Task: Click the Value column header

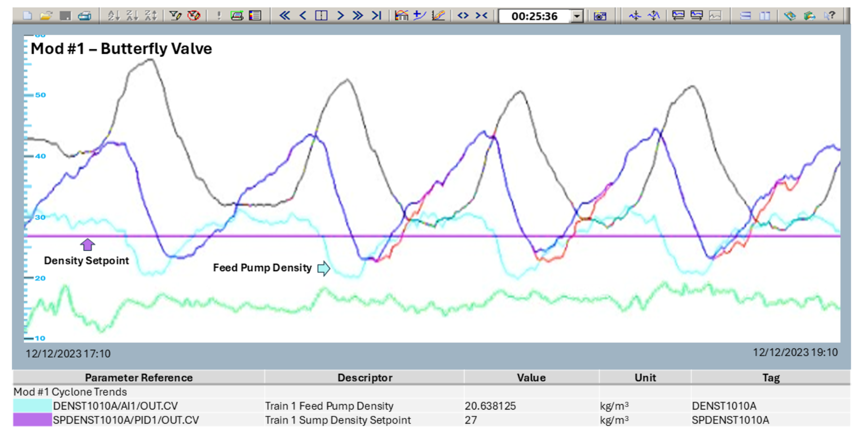Action: (531, 378)
